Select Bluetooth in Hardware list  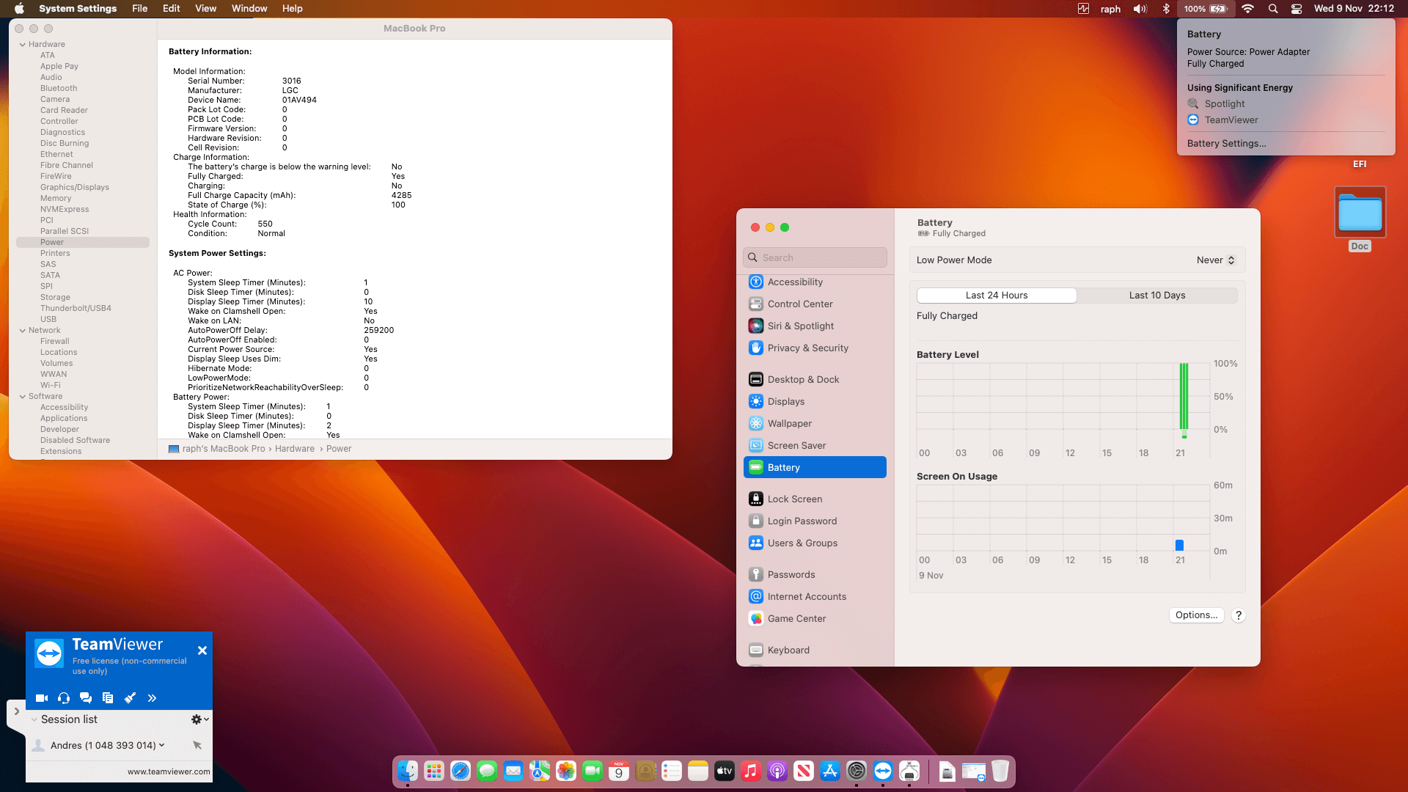pos(59,89)
